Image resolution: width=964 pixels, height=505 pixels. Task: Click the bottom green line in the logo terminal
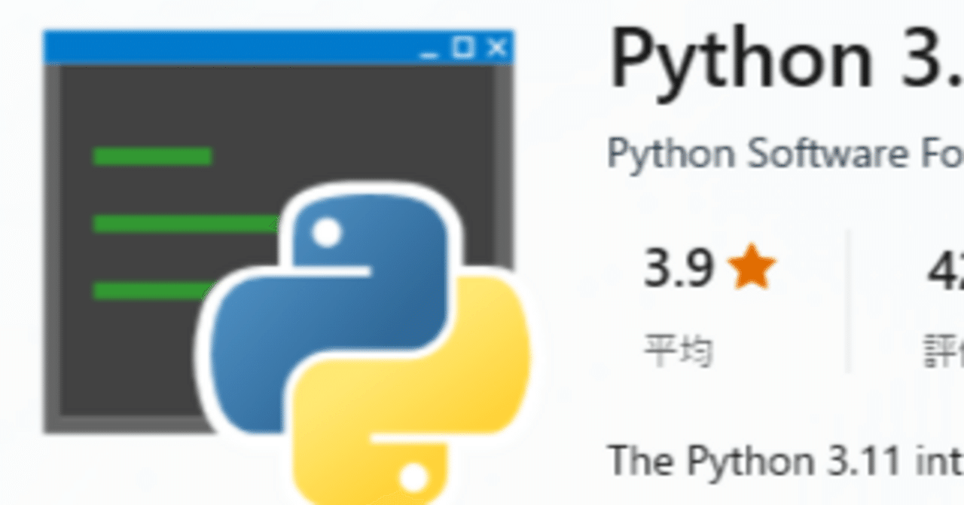click(151, 288)
